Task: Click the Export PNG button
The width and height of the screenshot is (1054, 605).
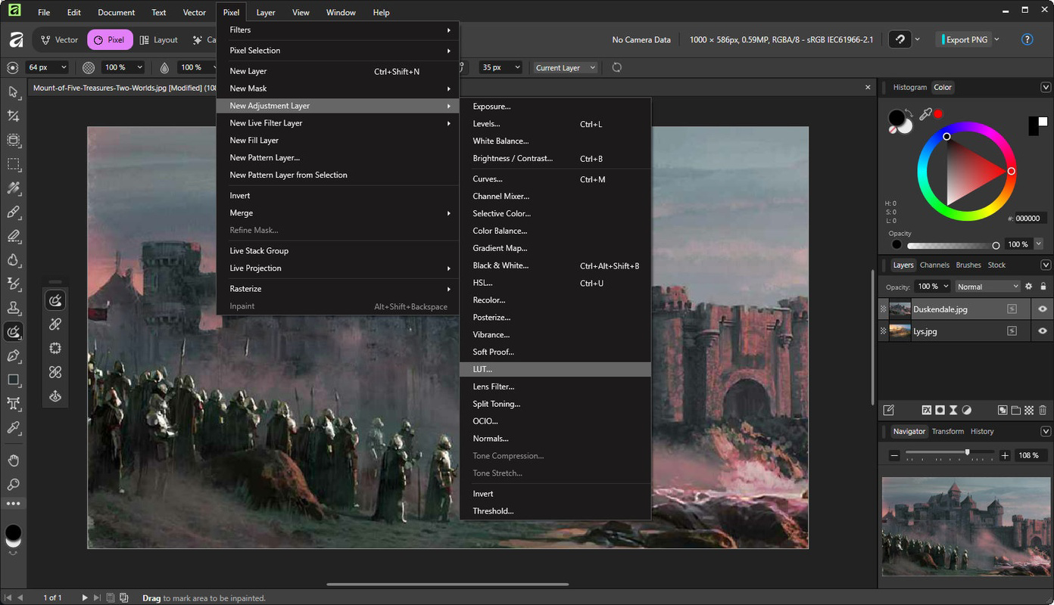Action: point(966,40)
